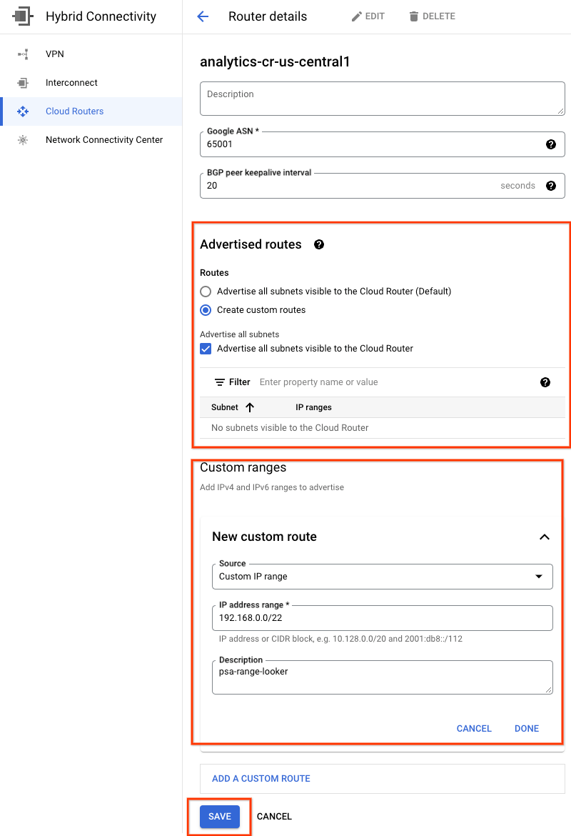Image resolution: width=571 pixels, height=836 pixels.
Task: Select the Create custom routes radio button
Action: coord(206,310)
